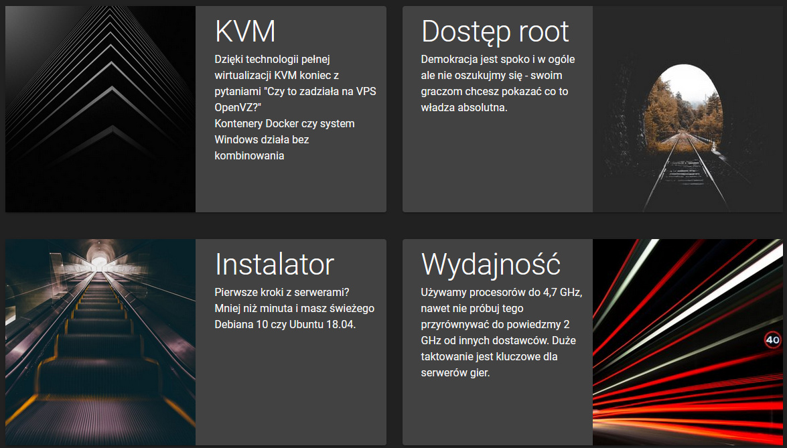This screenshot has height=448, width=787.
Task: Click the "władza absolutna." text
Action: point(464,107)
